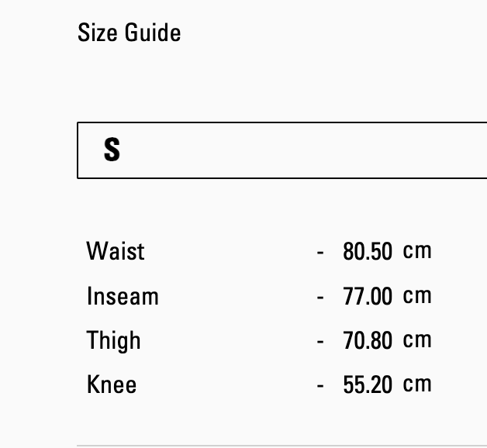Click the dash in the Inseam row

point(320,297)
